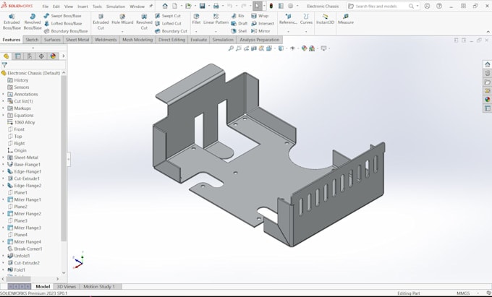Select the Revolved Cut tool
Screen dimensions: 492x297
(144, 22)
